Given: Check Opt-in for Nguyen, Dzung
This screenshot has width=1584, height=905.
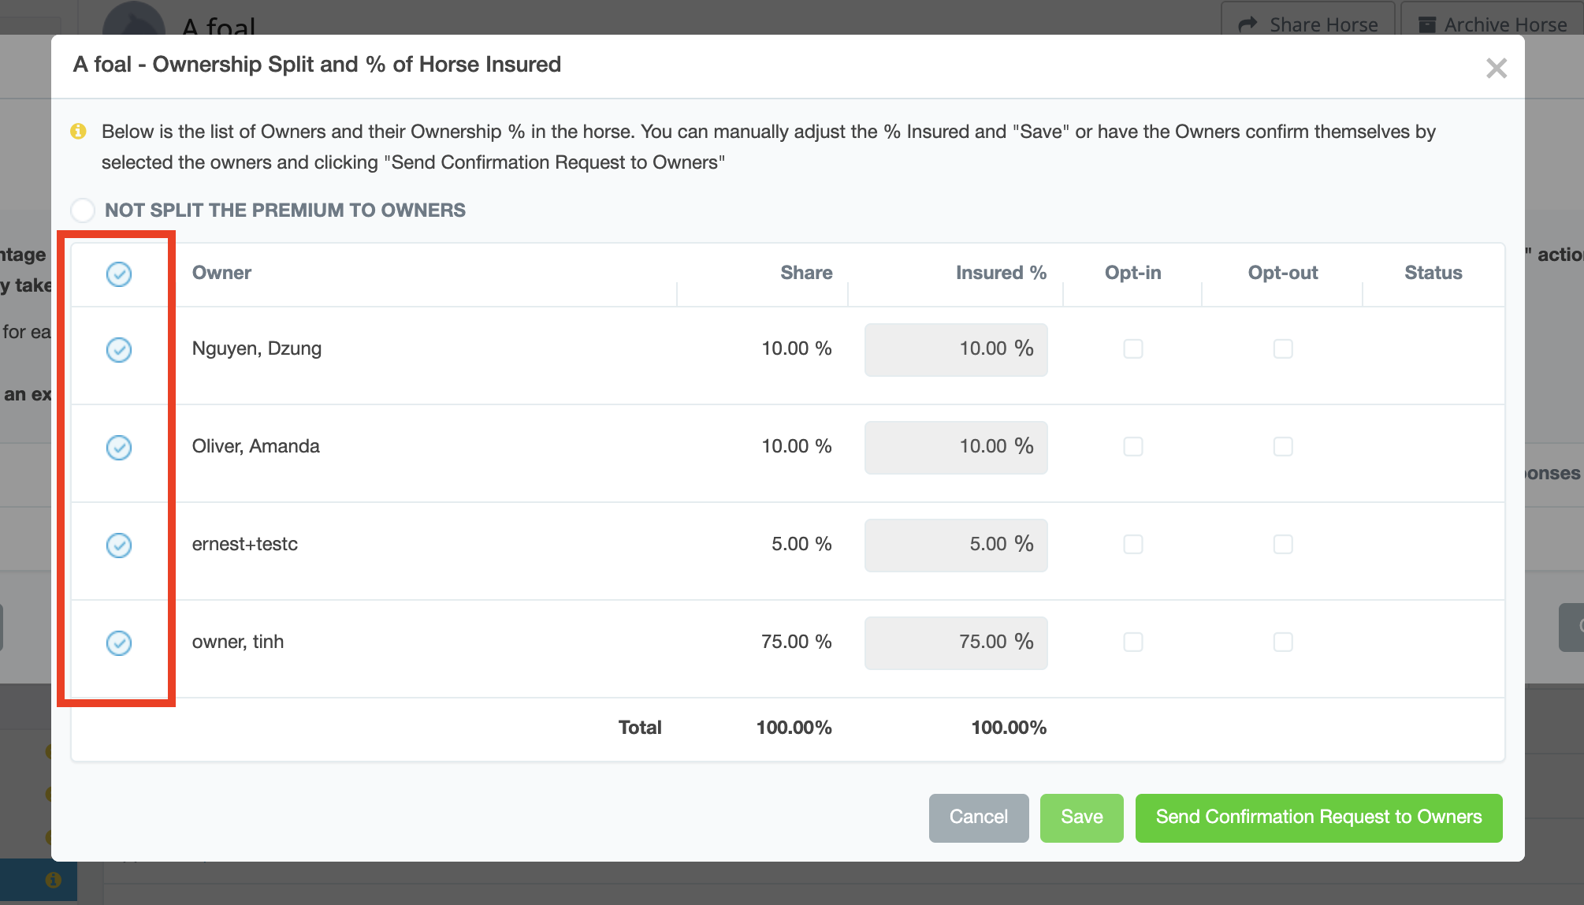Looking at the screenshot, I should click(x=1133, y=349).
